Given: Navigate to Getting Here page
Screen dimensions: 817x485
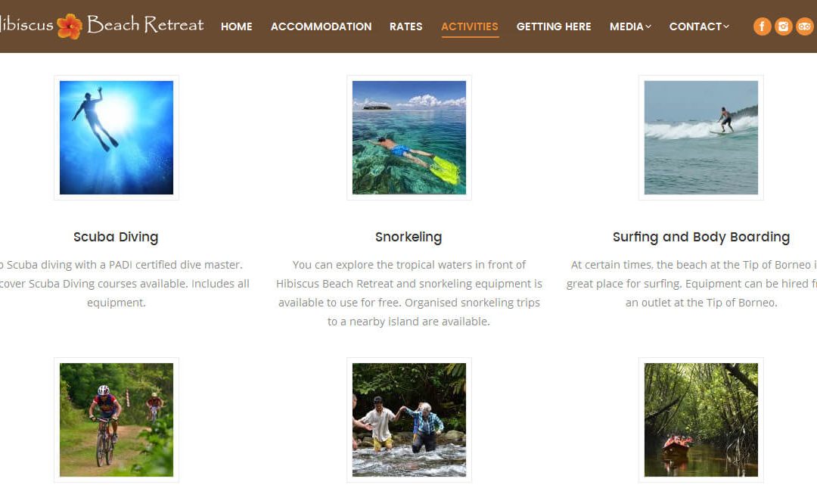Looking at the screenshot, I should [553, 26].
